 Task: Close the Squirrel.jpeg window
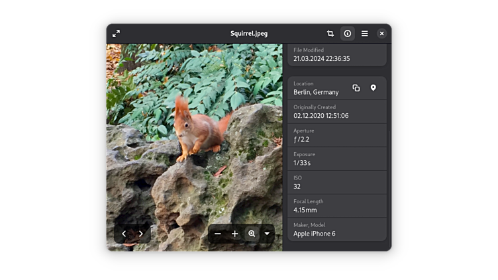click(382, 33)
